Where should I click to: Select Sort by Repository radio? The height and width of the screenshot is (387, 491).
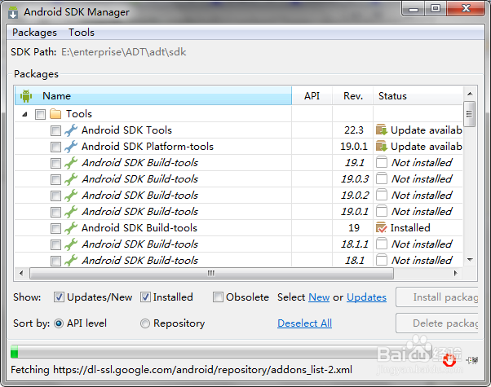pyautogui.click(x=145, y=323)
